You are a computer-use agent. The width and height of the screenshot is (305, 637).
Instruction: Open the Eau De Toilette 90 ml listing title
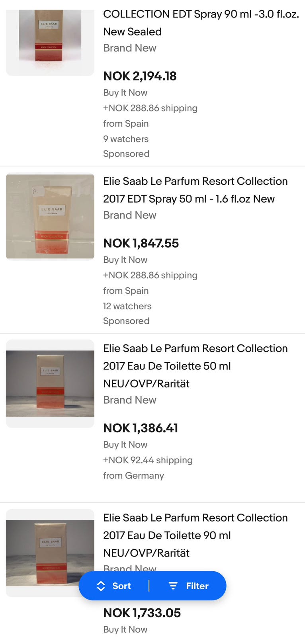pos(195,535)
